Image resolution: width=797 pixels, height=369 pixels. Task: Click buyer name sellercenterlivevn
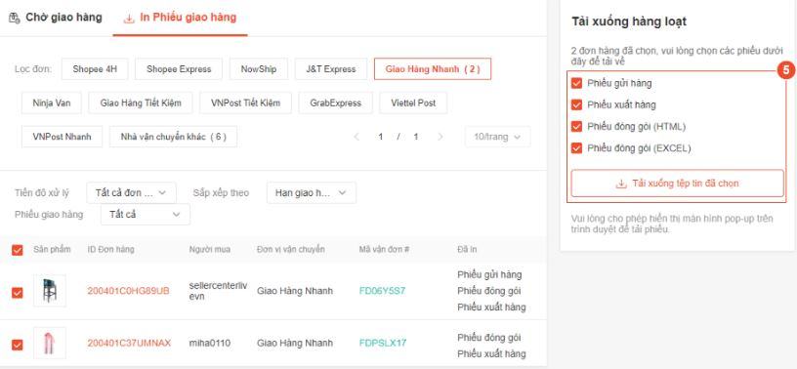[x=218, y=291]
